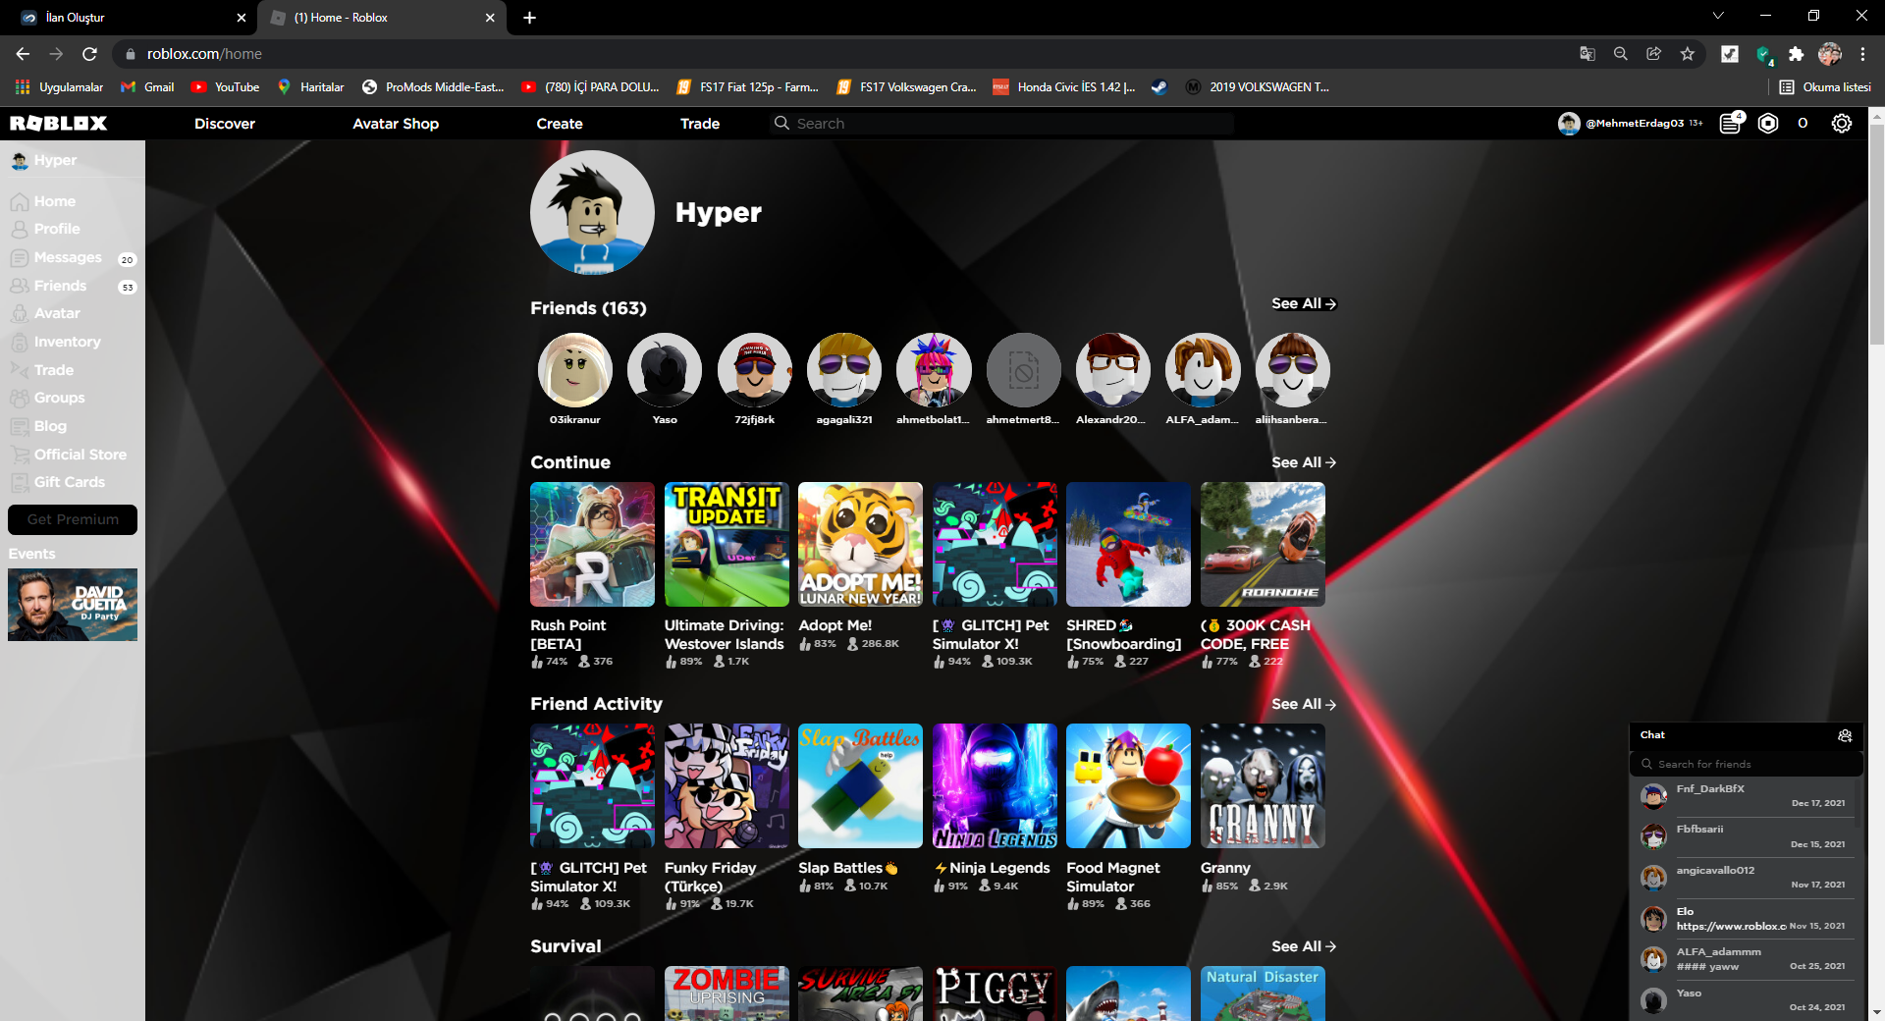Click the Groups sidebar icon
Screen dimensions: 1885x1021
coord(19,398)
